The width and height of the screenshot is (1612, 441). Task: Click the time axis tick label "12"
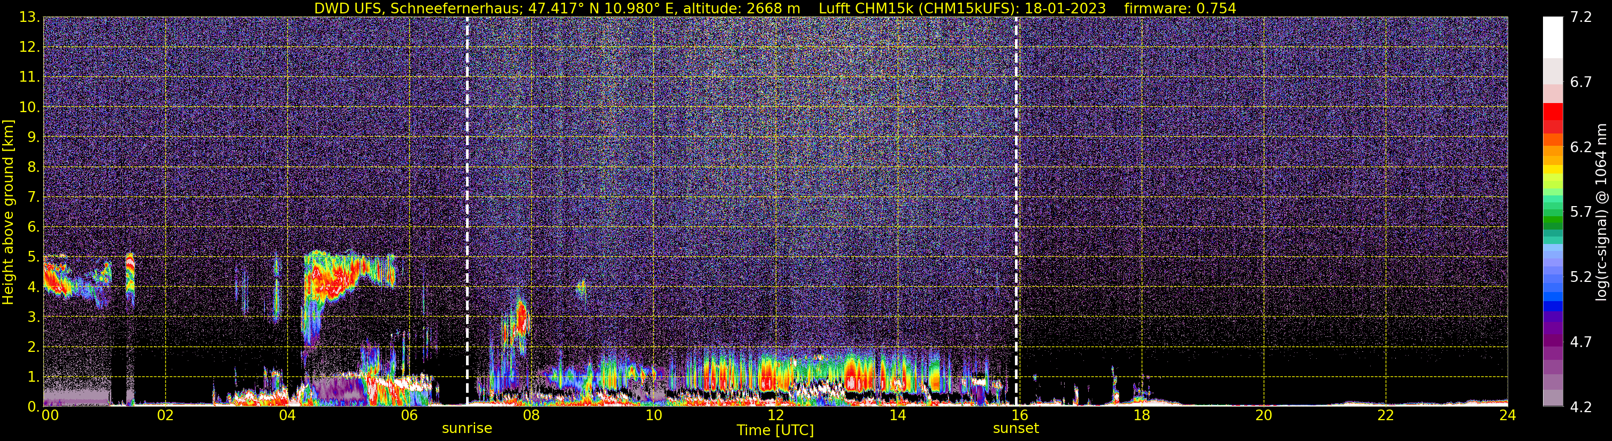coord(775,415)
